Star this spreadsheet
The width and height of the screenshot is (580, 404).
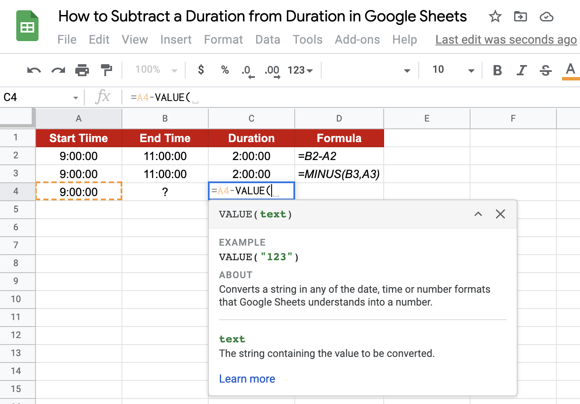(x=495, y=16)
